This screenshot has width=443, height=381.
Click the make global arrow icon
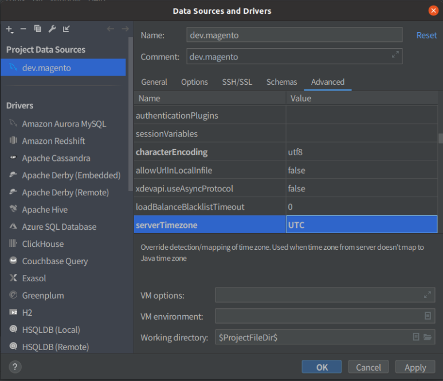coord(66,29)
